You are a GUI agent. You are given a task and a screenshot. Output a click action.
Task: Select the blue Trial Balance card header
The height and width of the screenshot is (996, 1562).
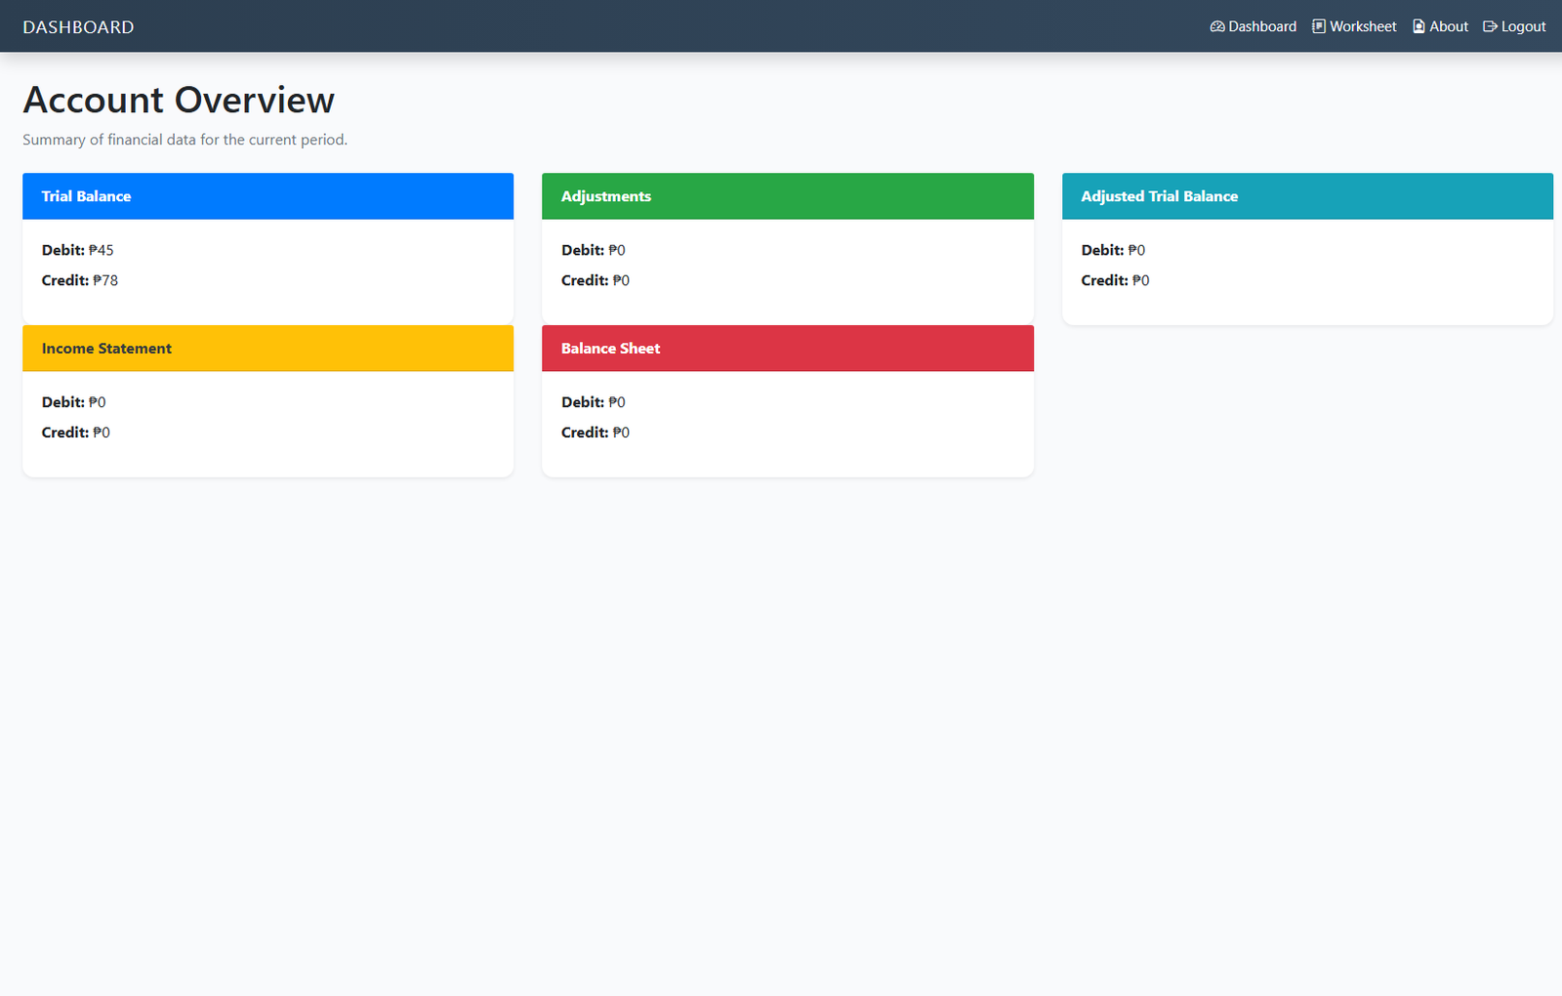267,196
